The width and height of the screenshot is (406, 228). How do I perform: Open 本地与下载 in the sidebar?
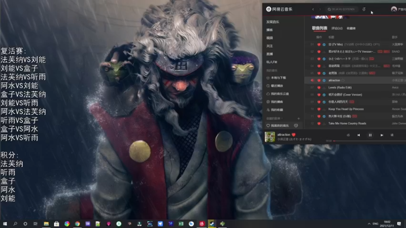tap(276, 78)
